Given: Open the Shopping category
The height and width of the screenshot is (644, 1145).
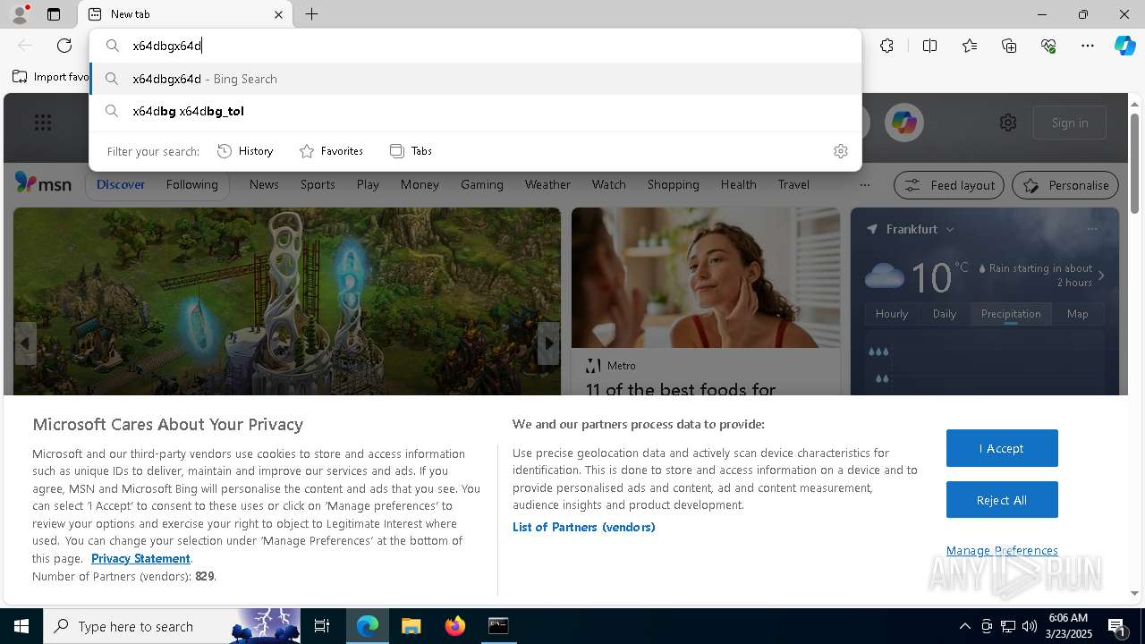Looking at the screenshot, I should click(x=674, y=184).
